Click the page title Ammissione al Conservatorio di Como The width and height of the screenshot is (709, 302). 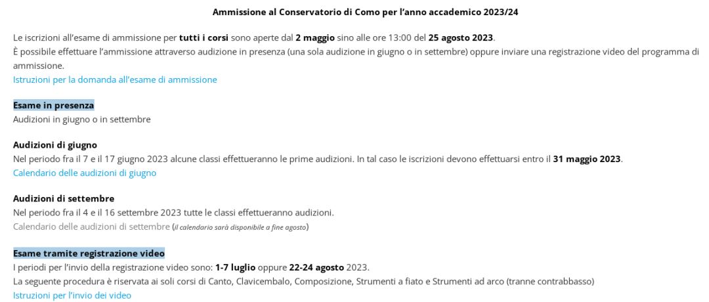coord(370,12)
